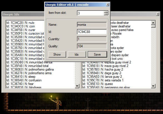
Task: Increase the item slot number with up arrow
Action: pos(106,12)
